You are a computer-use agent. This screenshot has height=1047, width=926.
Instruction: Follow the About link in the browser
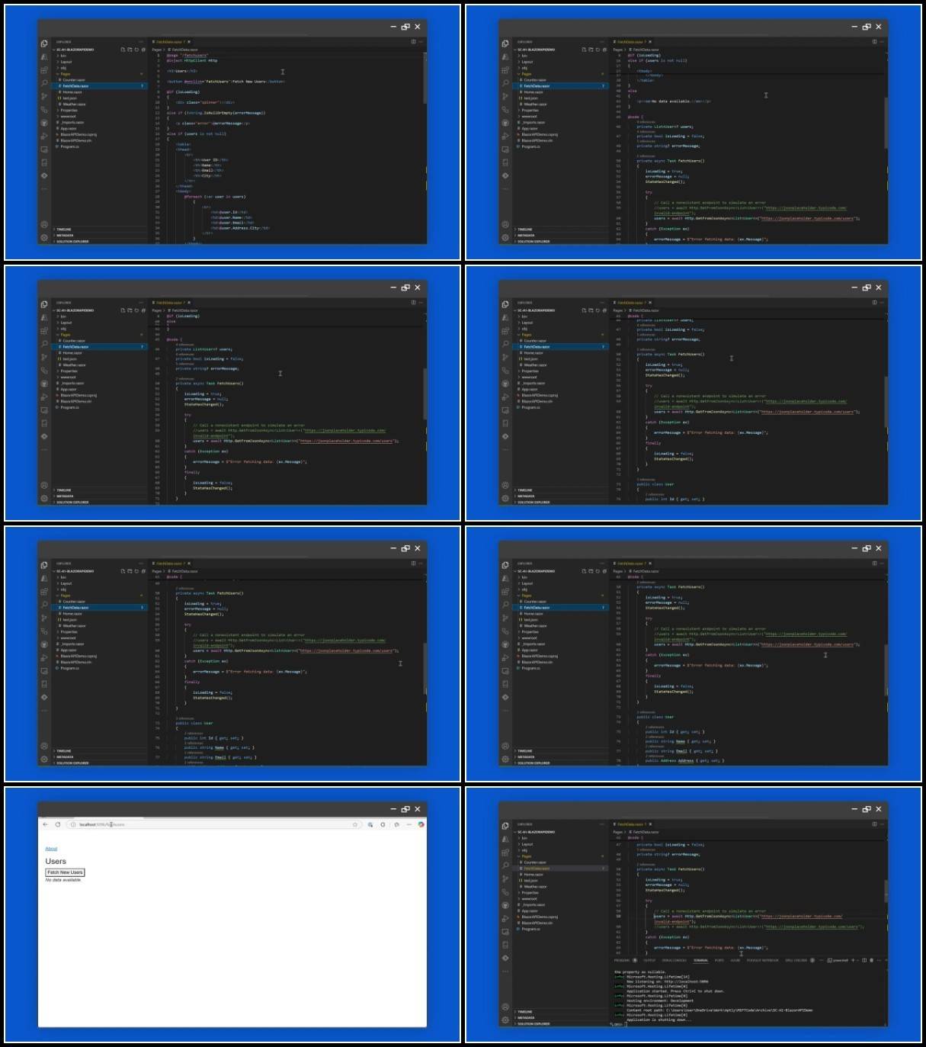(x=51, y=849)
